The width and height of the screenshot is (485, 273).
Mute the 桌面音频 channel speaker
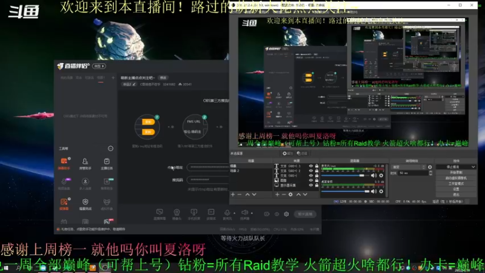374,191
